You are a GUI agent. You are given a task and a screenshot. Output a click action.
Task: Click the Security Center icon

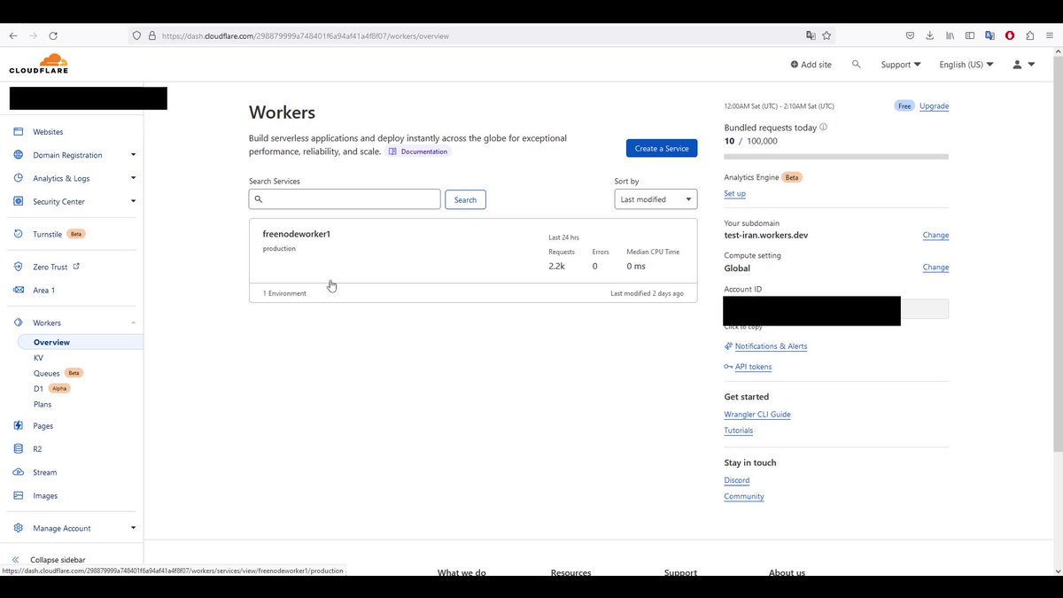(18, 201)
